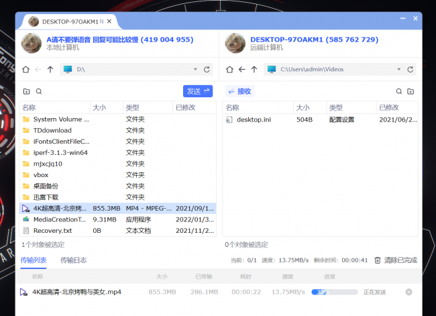Select the DESKTOP-97OAKM1 session tab
The height and width of the screenshot is (316, 436).
point(70,21)
